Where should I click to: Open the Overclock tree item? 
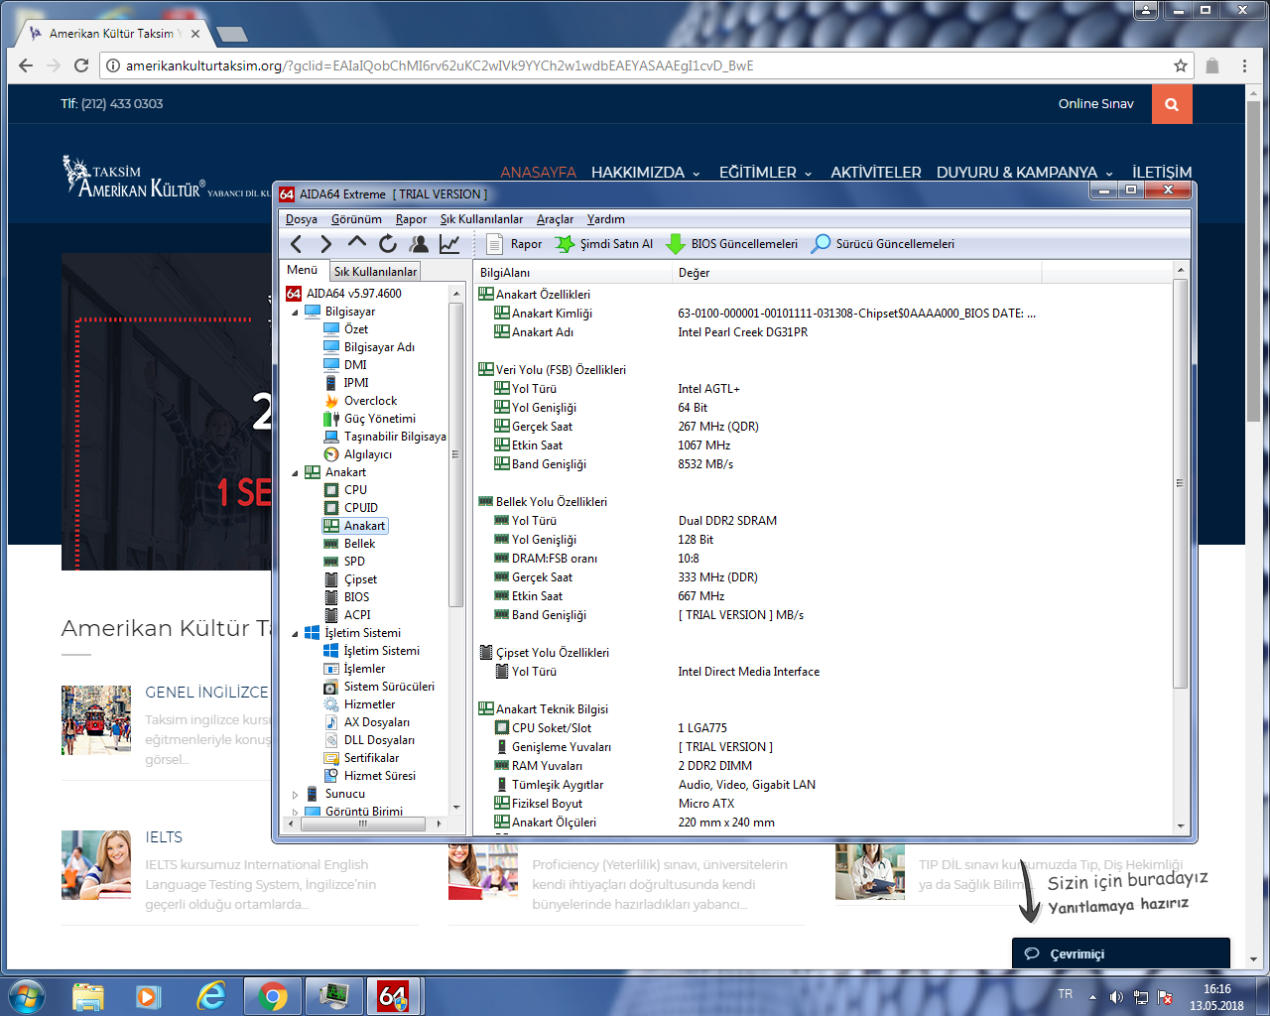[360, 401]
